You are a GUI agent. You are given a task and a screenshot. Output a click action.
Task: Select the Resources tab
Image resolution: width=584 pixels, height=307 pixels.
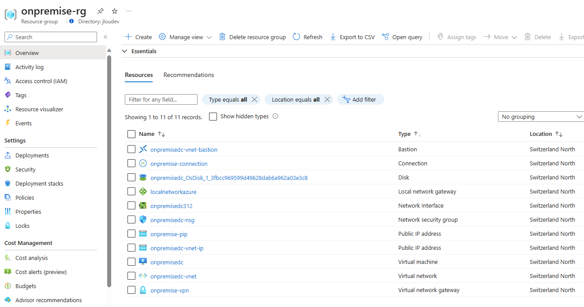(x=139, y=75)
